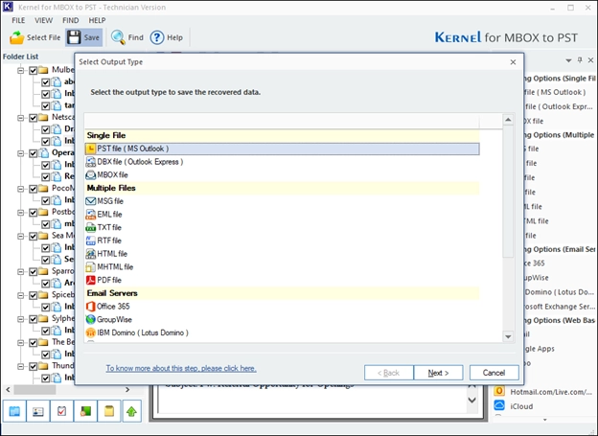Uncheck the PocoM folder checkbox
This screenshot has width=598, height=436.
(34, 189)
